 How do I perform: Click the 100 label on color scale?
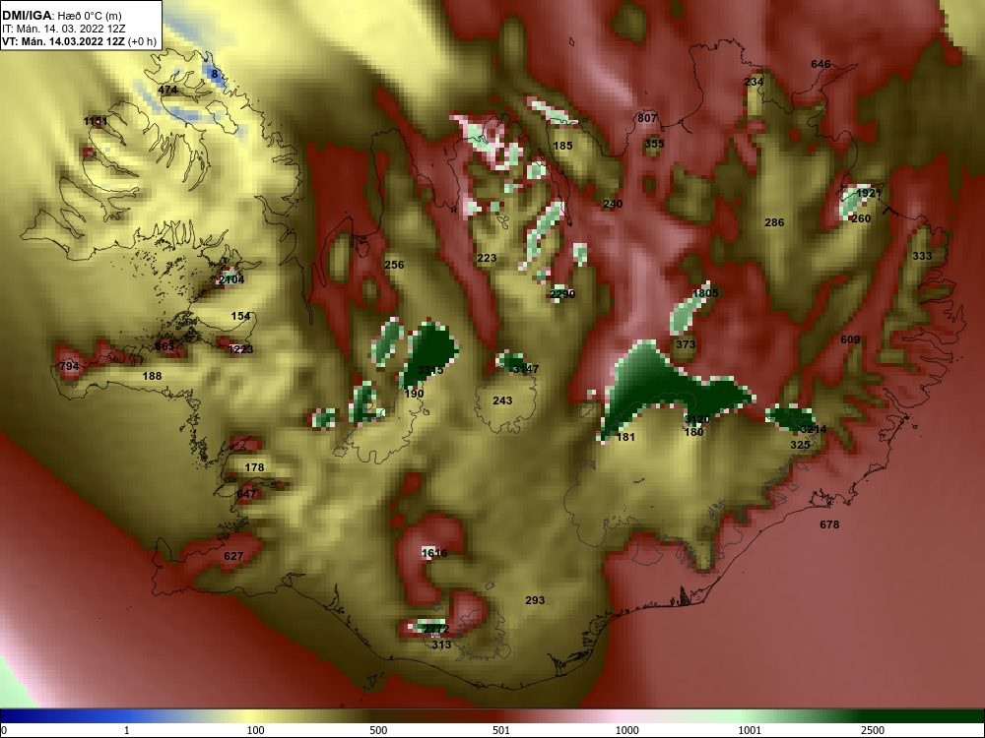pos(256,730)
